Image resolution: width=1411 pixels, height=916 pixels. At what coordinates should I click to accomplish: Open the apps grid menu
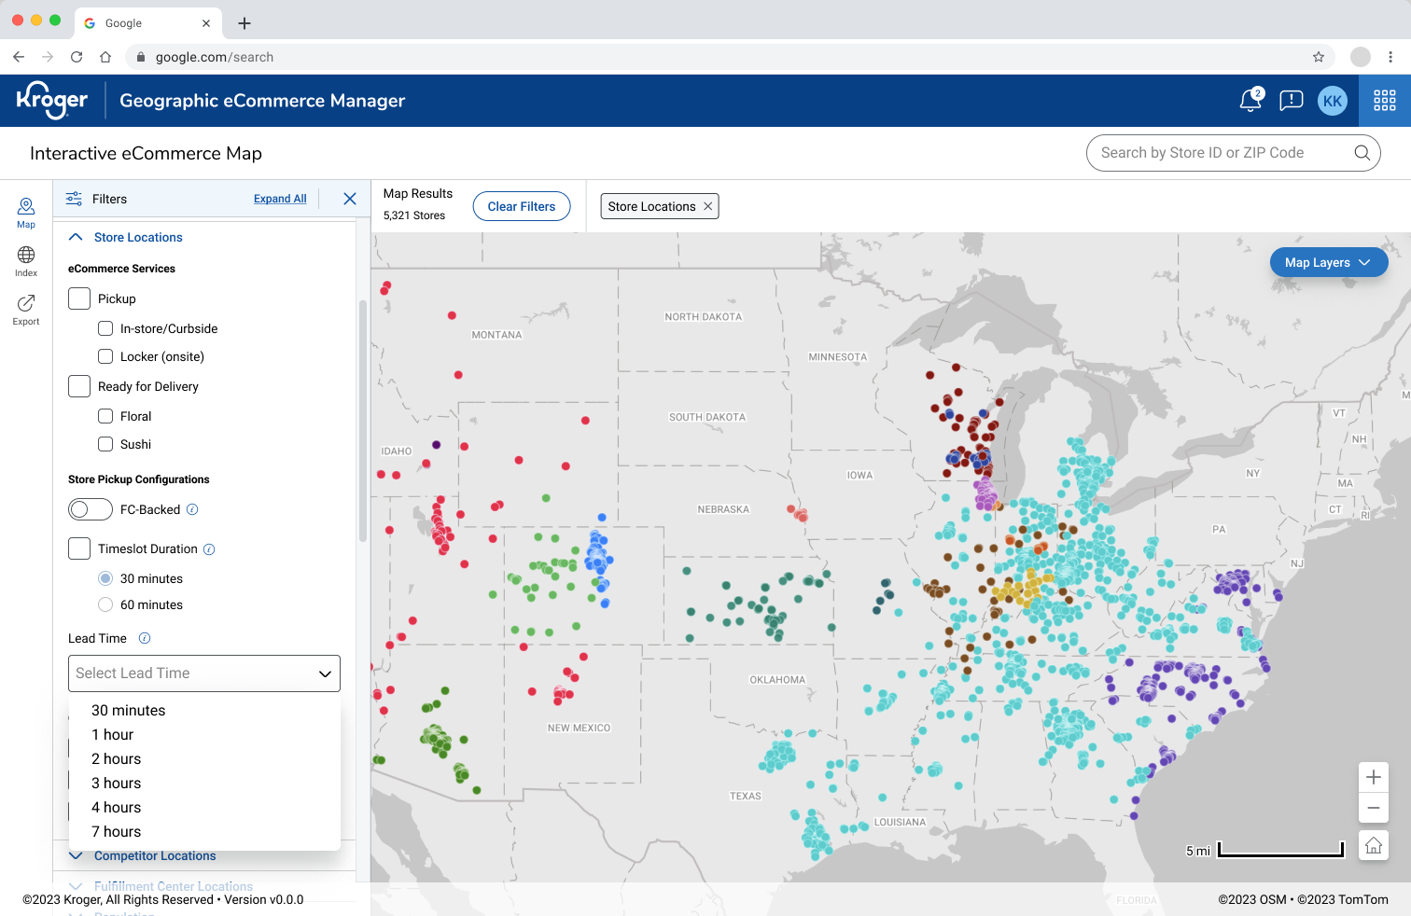tap(1385, 101)
